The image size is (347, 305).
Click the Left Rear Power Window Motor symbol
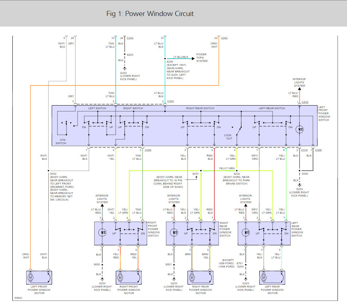(x=272, y=278)
